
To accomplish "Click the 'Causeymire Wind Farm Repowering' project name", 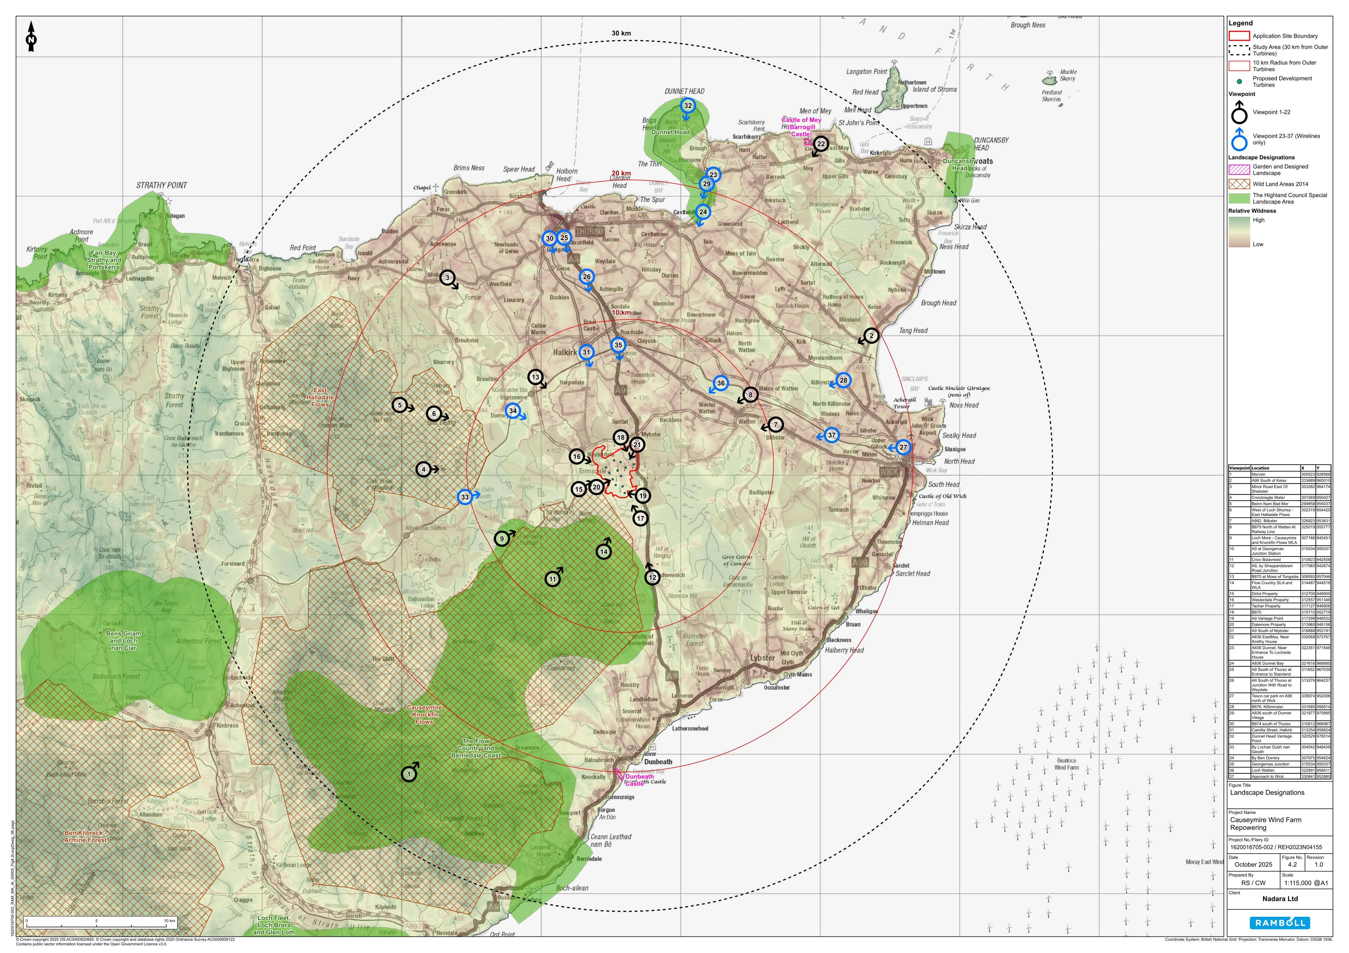I will pyautogui.click(x=1266, y=823).
